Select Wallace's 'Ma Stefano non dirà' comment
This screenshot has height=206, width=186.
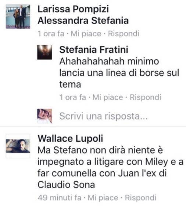point(110,168)
